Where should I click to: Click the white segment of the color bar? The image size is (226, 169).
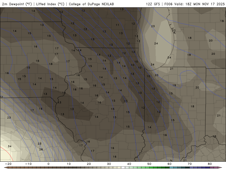pos(123,168)
